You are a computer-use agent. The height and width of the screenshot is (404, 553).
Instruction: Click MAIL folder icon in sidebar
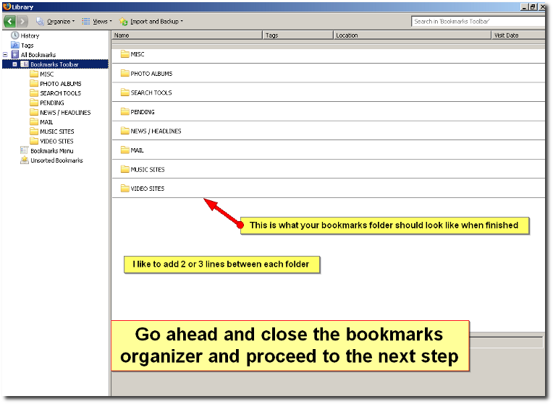(34, 121)
